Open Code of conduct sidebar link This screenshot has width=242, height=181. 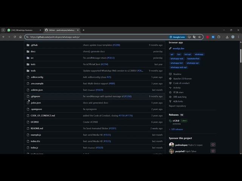coord(181,83)
